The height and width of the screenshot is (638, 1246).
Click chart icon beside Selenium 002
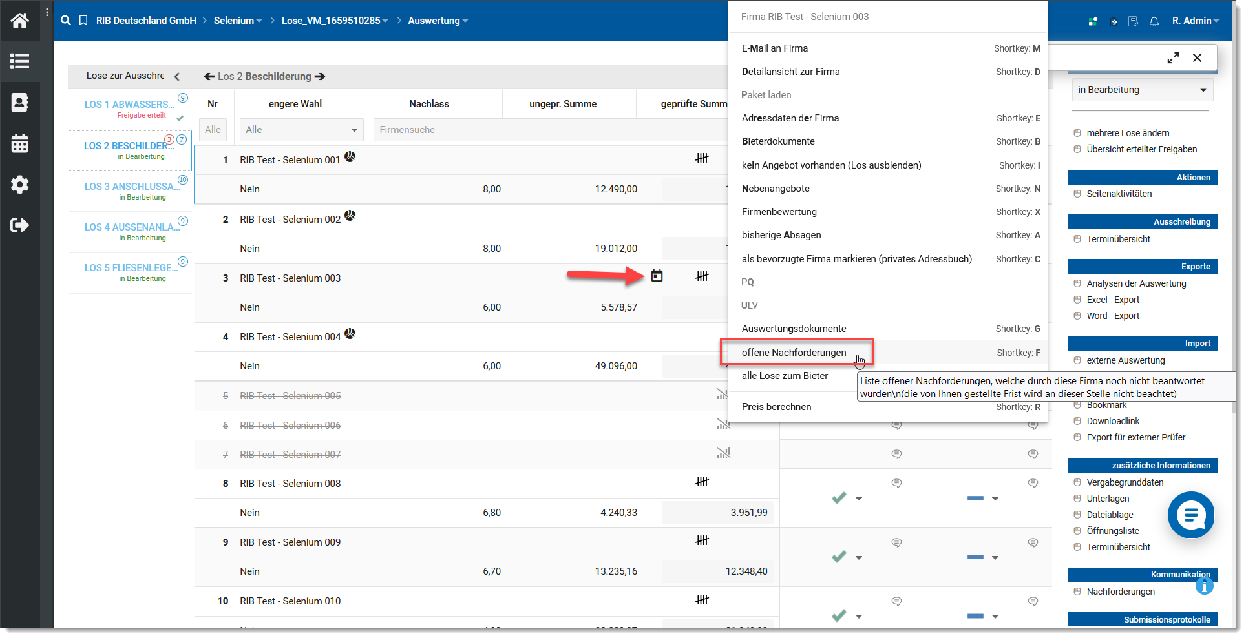[350, 215]
